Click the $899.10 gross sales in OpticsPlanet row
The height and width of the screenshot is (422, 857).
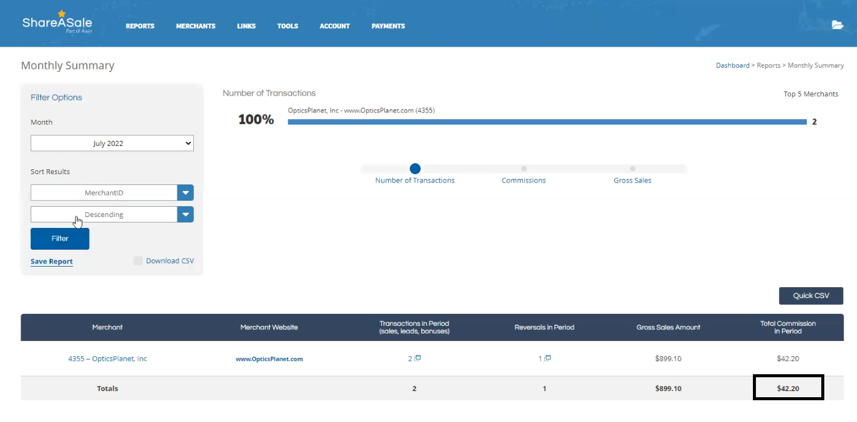click(x=668, y=359)
